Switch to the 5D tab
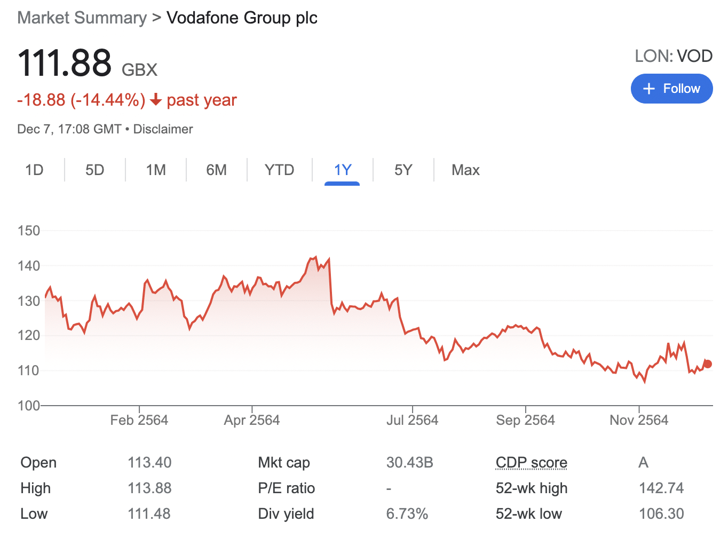728x538 pixels. (x=94, y=170)
